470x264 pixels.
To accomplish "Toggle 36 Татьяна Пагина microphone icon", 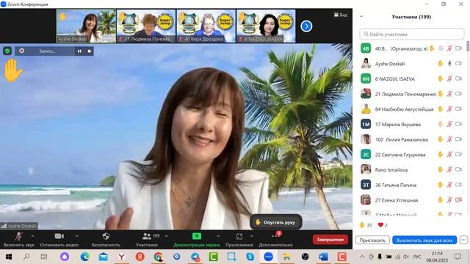I will (449, 185).
